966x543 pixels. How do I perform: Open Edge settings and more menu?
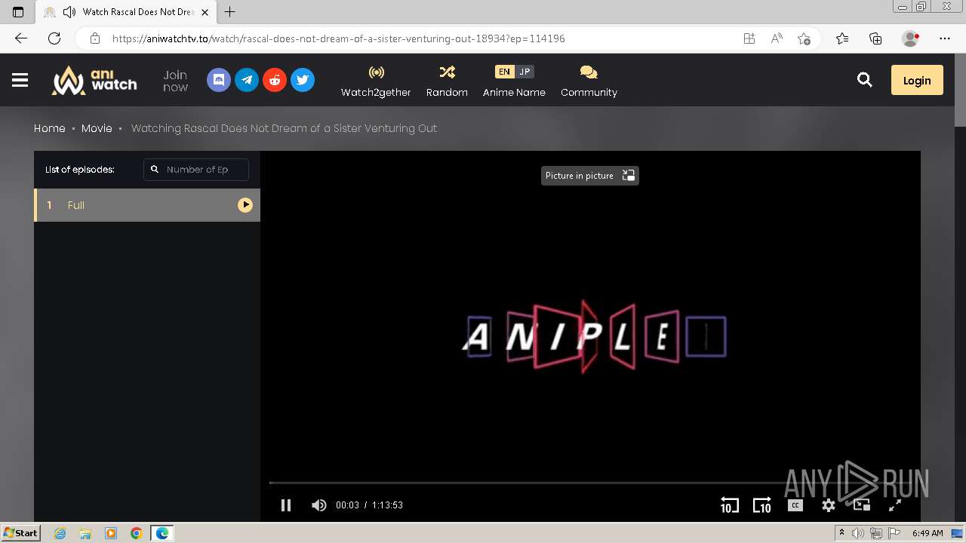click(945, 38)
